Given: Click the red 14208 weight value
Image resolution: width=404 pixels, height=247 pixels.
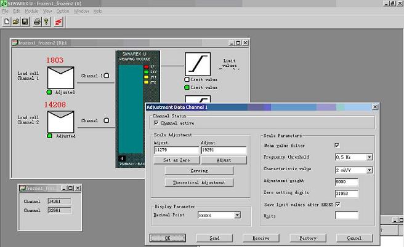Looking at the screenshot, I should (55, 104).
